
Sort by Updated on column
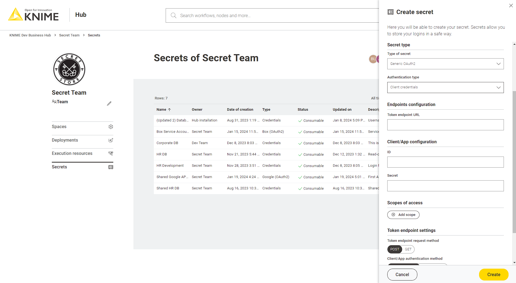tap(342, 110)
